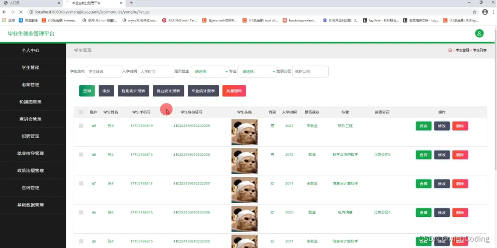This screenshot has width=497, height=248.
Task: Focus the 学生姓名 search field
Action: coord(104,71)
